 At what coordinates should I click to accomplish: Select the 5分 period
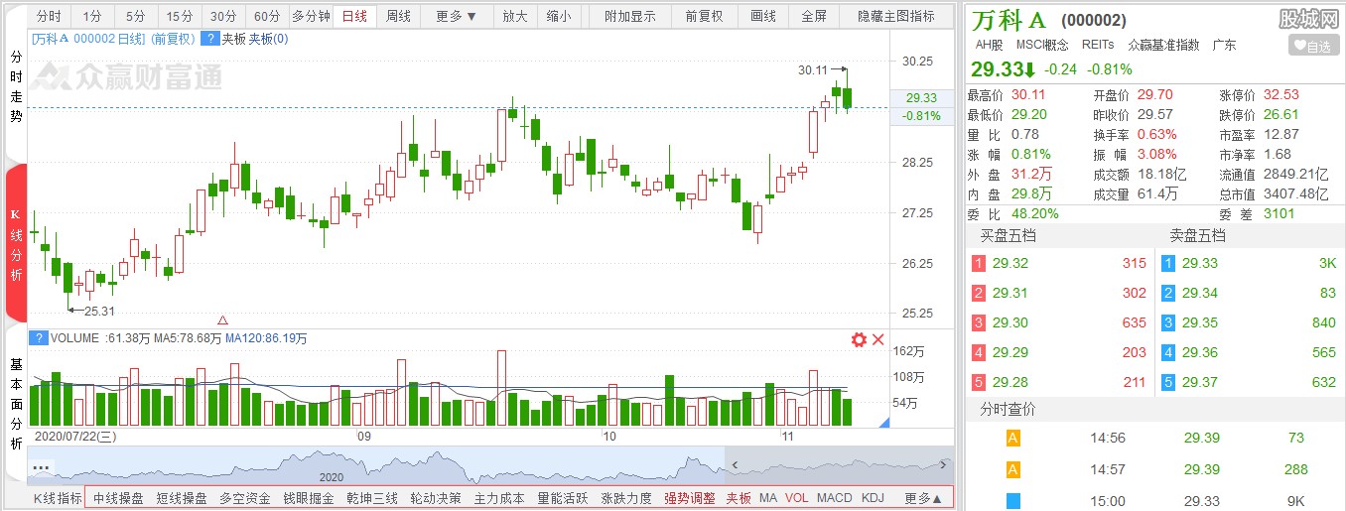pyautogui.click(x=136, y=16)
